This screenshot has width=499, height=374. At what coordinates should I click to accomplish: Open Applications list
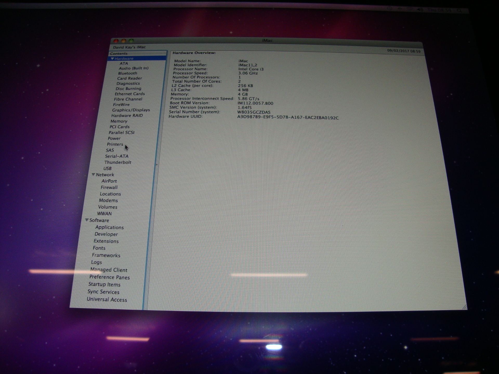[109, 227]
